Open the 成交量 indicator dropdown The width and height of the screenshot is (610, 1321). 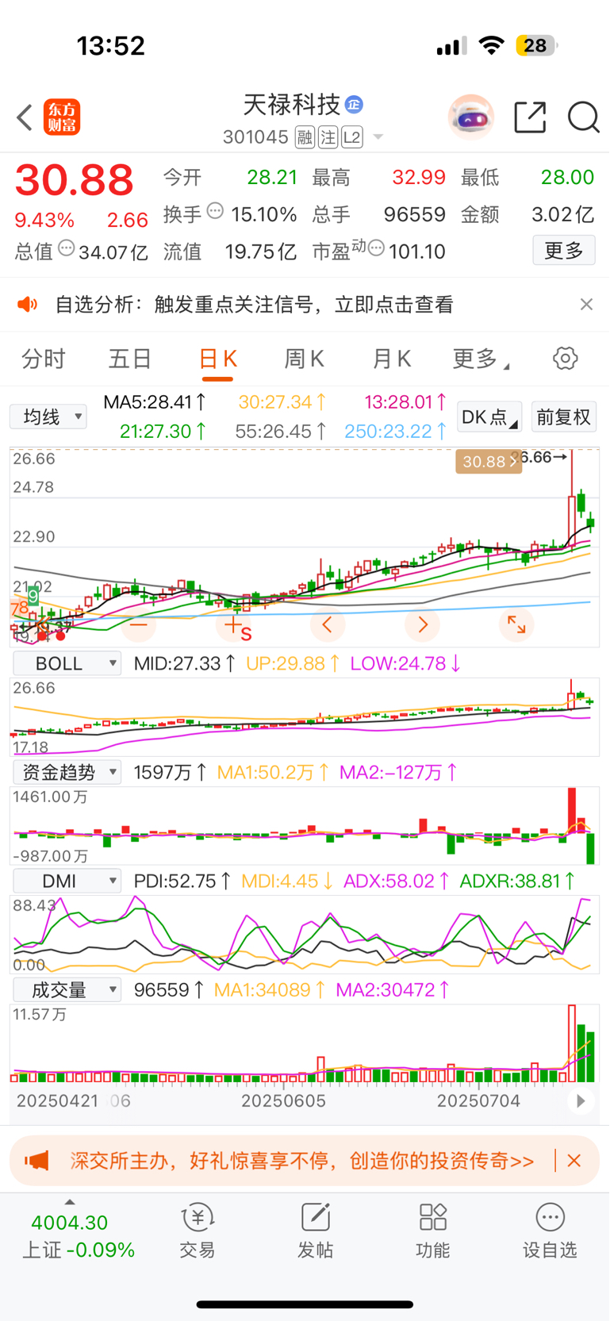[67, 989]
